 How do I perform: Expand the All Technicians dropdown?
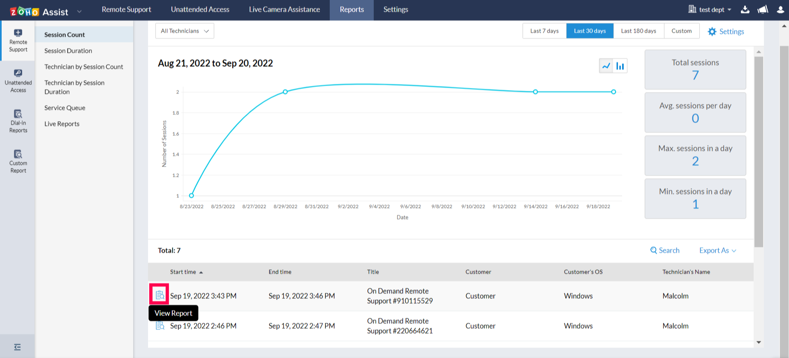click(x=185, y=31)
